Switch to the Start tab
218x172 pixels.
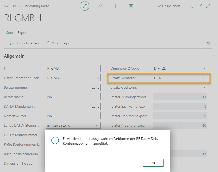click(x=10, y=33)
